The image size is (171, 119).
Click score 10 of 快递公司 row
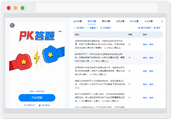(x=129, y=71)
